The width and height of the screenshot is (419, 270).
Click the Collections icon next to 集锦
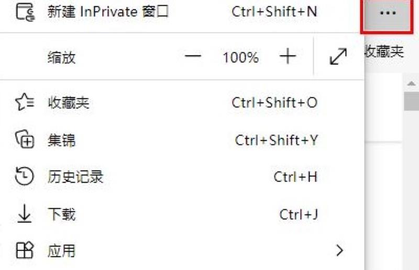tap(25, 139)
